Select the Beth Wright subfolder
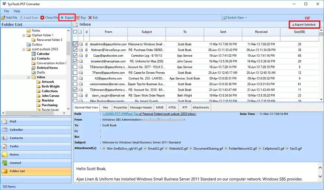The height and width of the screenshot is (190, 324). pyautogui.click(x=51, y=87)
